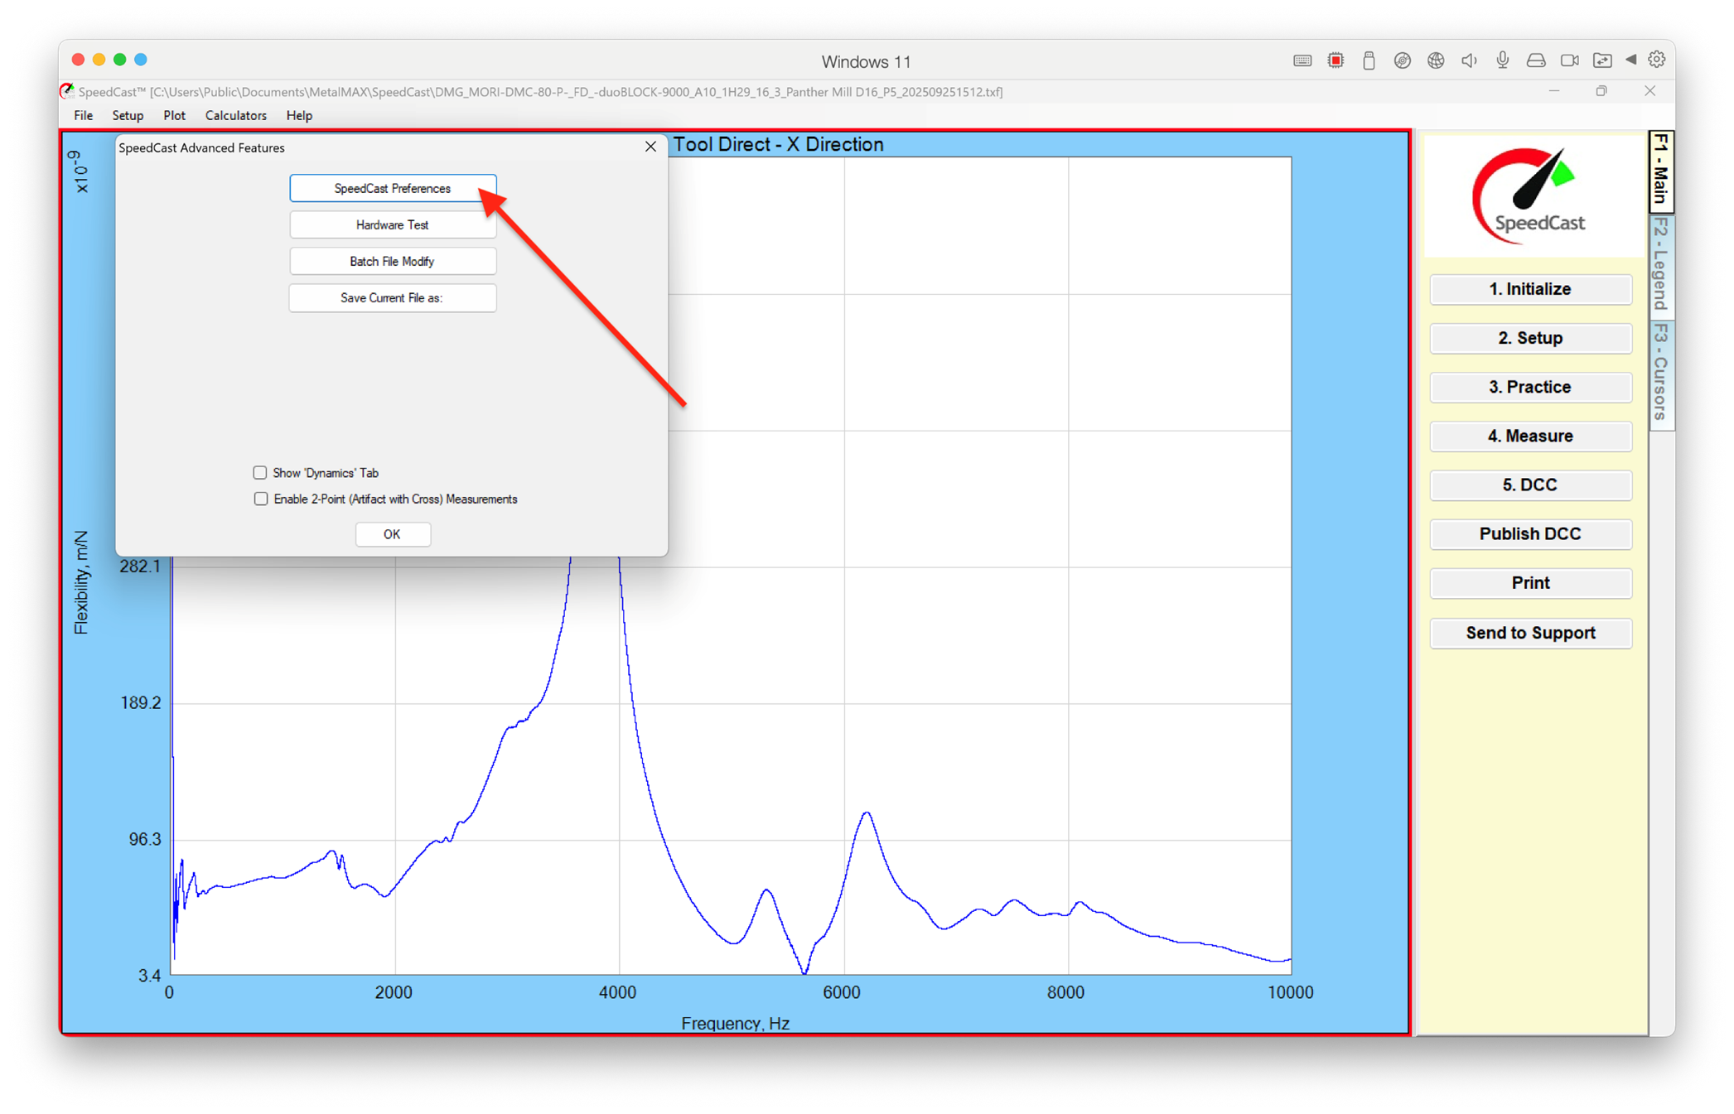1734x1114 pixels.
Task: Click the 6000 x-axis tick label
Action: pyautogui.click(x=842, y=992)
